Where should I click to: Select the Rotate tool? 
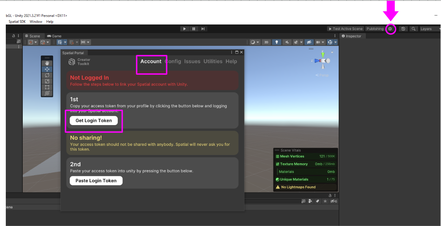click(47, 75)
